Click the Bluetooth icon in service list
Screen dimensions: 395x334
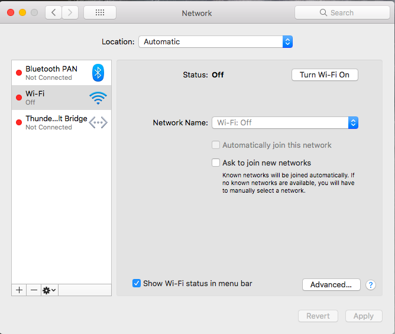[x=98, y=73]
